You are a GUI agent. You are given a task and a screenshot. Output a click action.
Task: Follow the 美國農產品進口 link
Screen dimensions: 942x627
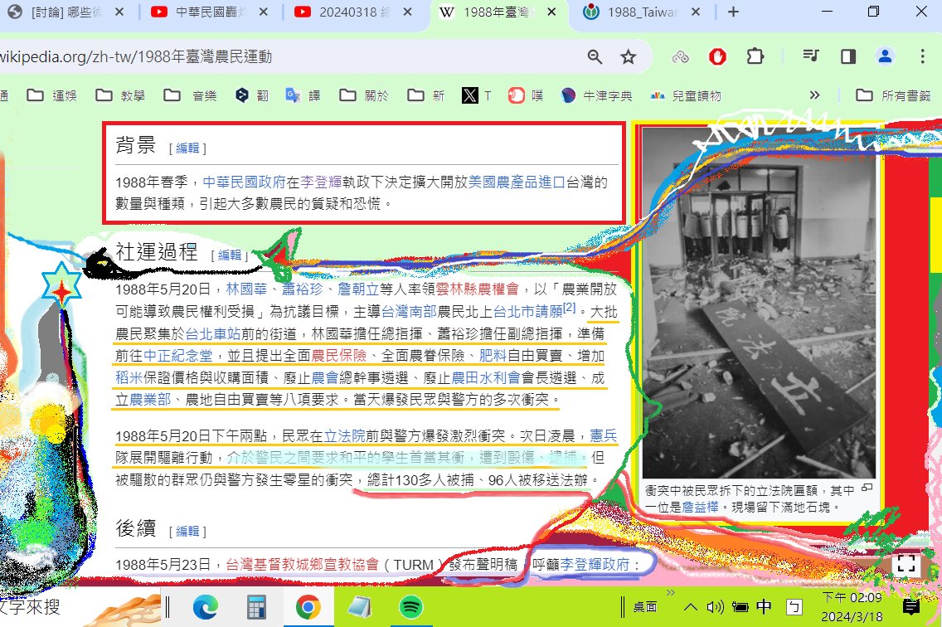517,182
